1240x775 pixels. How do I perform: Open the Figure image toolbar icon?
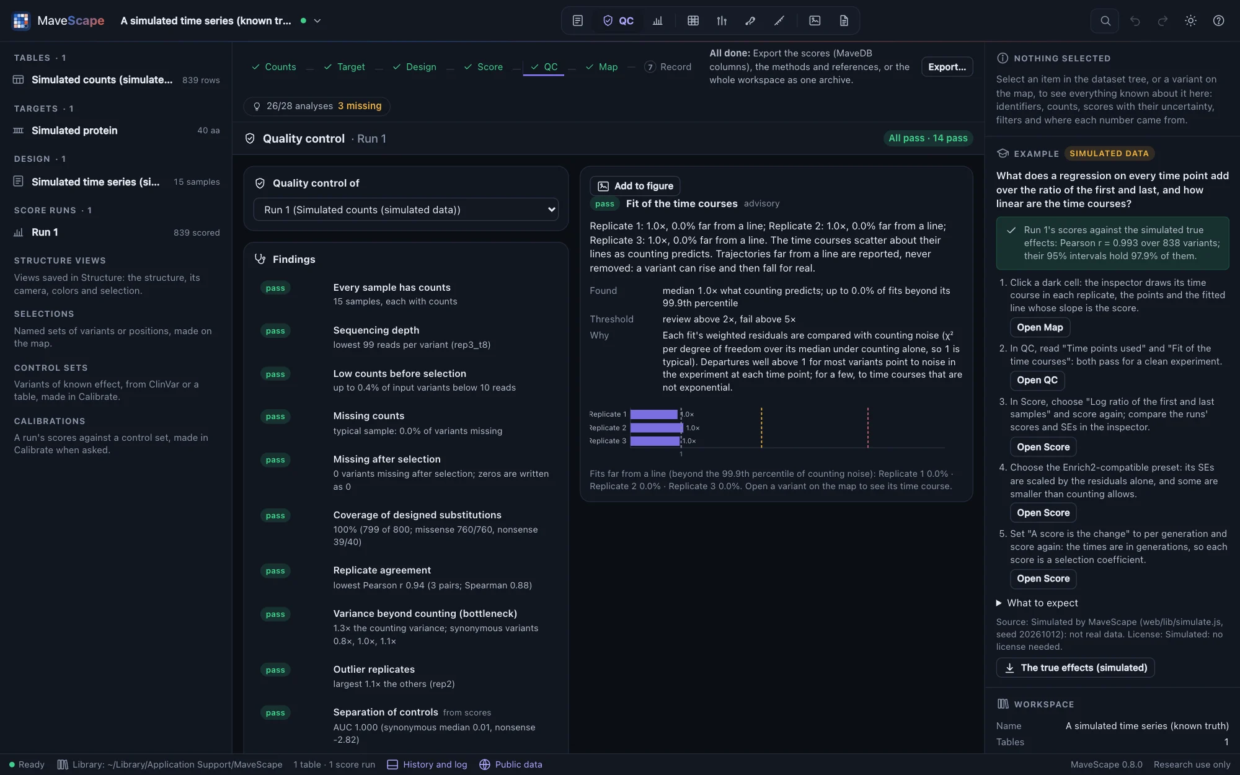(815, 20)
